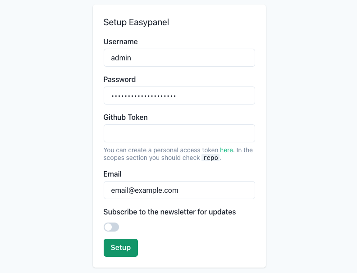Click the 'Setup Easypanel' heading
357x273 pixels.
click(x=136, y=22)
